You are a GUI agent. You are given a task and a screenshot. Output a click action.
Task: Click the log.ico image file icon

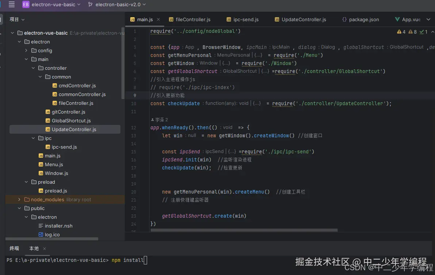41,235
